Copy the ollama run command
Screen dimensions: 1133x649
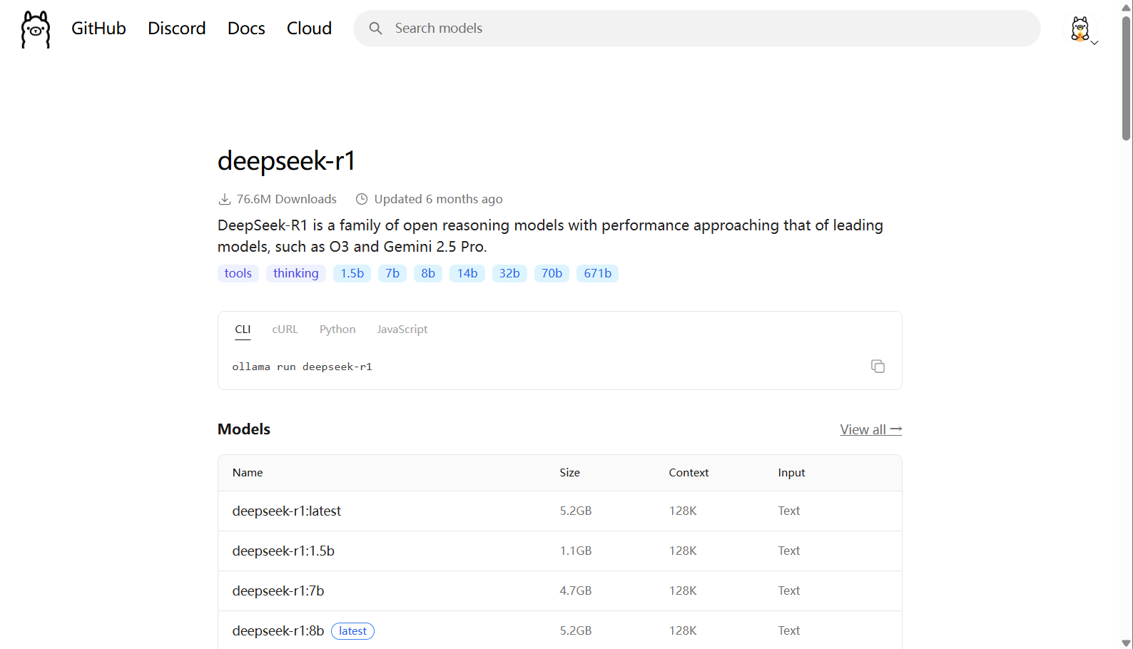pos(878,366)
